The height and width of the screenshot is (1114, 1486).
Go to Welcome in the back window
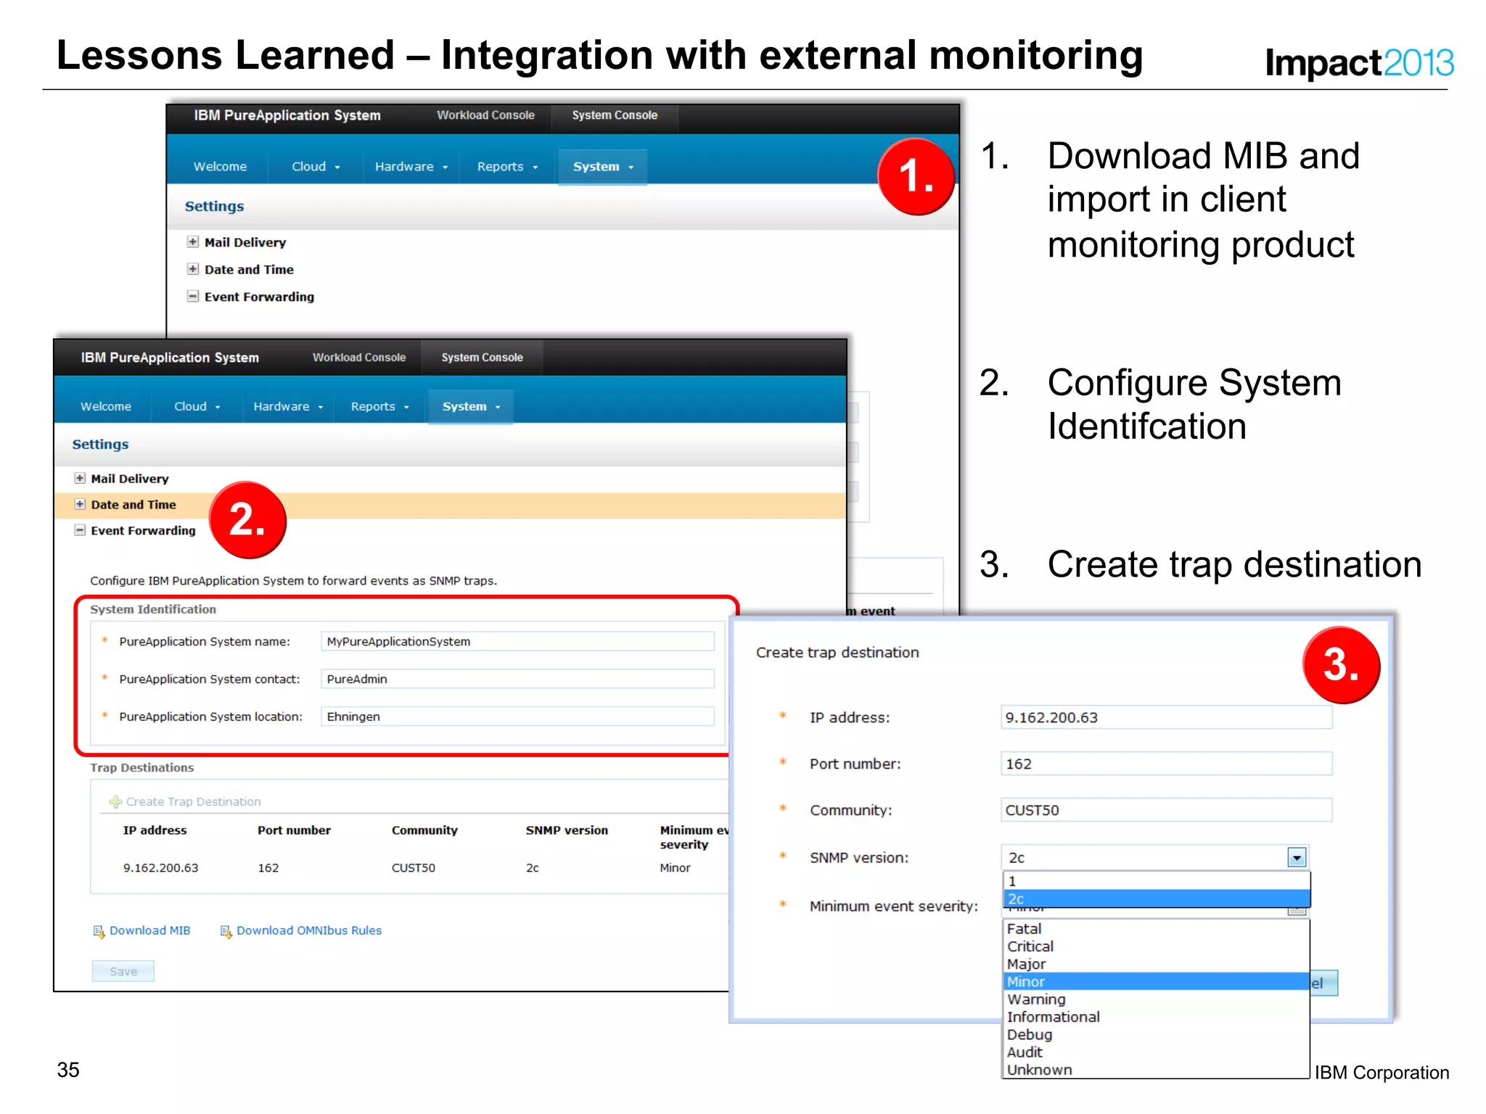[x=220, y=167]
